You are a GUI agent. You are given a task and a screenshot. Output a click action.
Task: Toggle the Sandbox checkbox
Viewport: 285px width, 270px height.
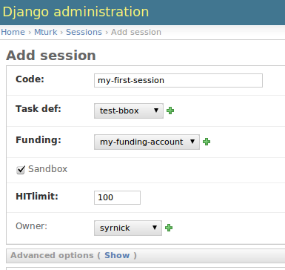[x=21, y=170]
